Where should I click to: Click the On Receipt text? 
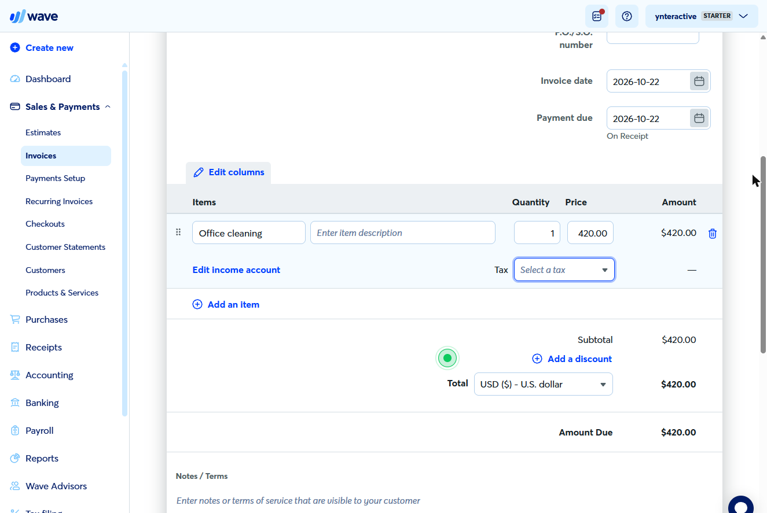pos(627,136)
